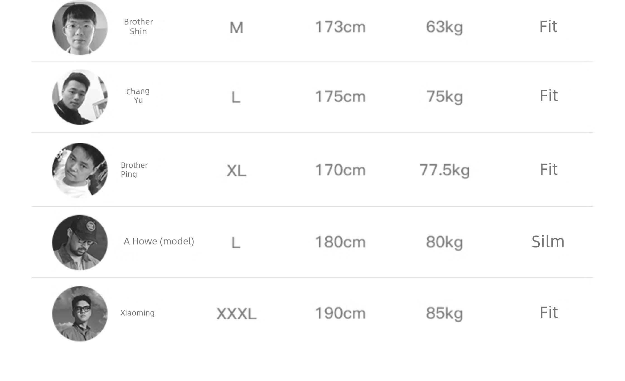This screenshot has height=381, width=625.
Task: Open Brother Shin's profile photo
Action: coord(80,27)
